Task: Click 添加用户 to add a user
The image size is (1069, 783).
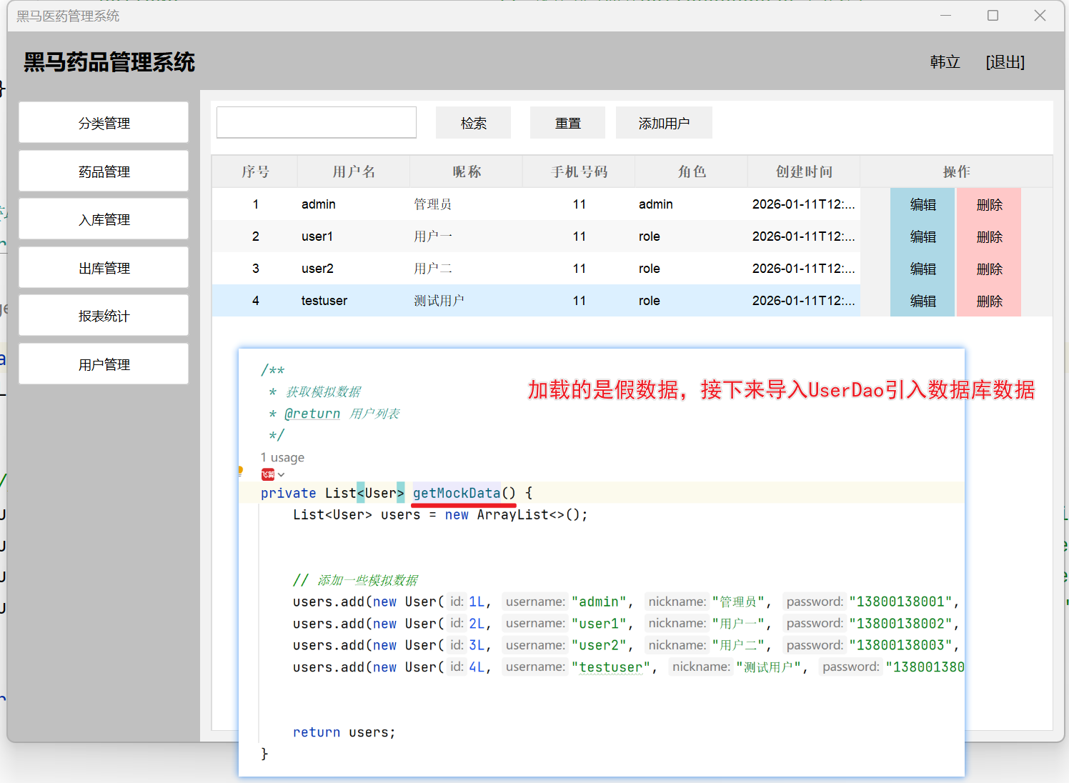Action: (x=664, y=123)
